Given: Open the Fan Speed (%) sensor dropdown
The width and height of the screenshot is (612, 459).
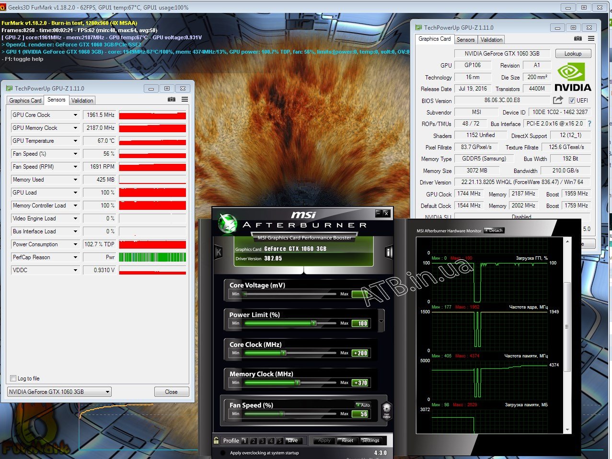Looking at the screenshot, I should click(75, 154).
